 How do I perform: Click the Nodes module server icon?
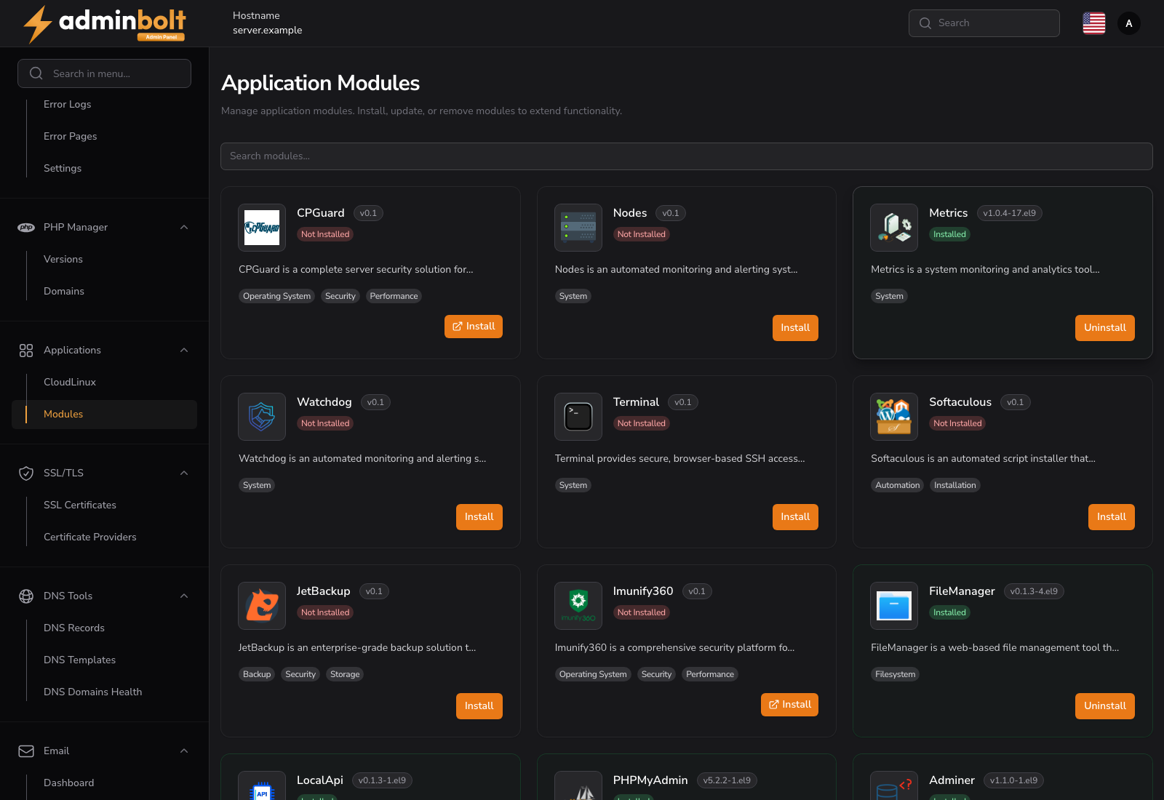click(578, 228)
